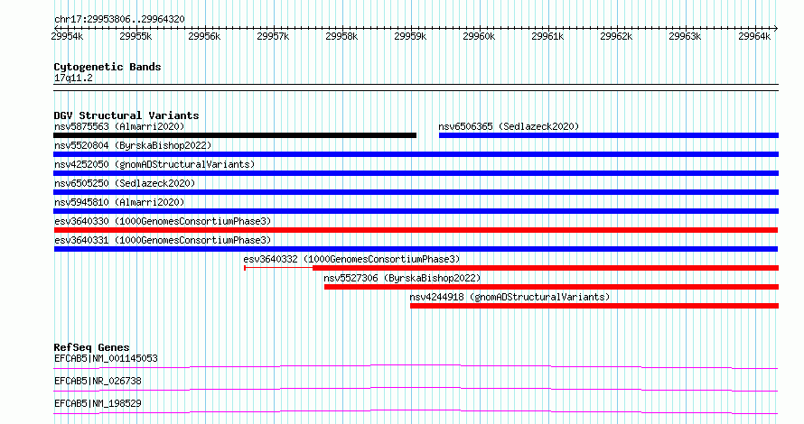Click the 29956k ruler tick label
The height and width of the screenshot is (424, 804).
[204, 36]
